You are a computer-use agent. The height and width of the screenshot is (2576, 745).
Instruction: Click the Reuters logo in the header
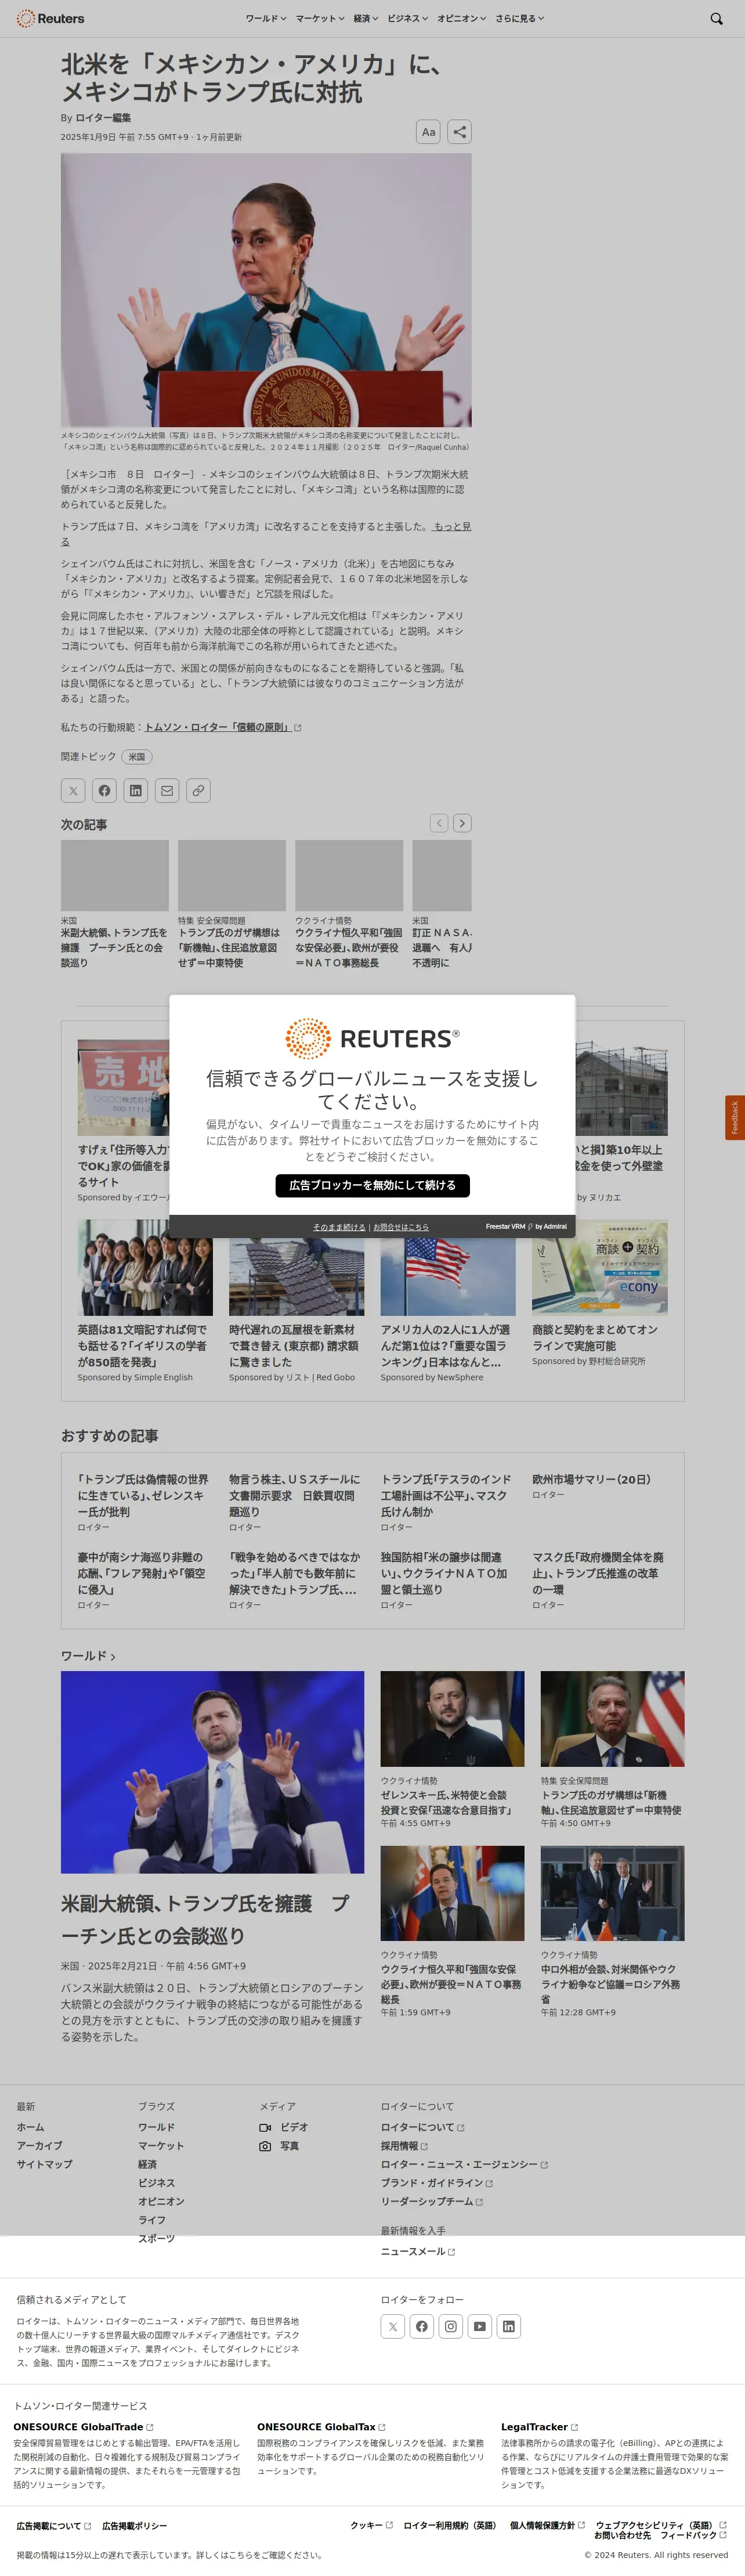pyautogui.click(x=50, y=18)
